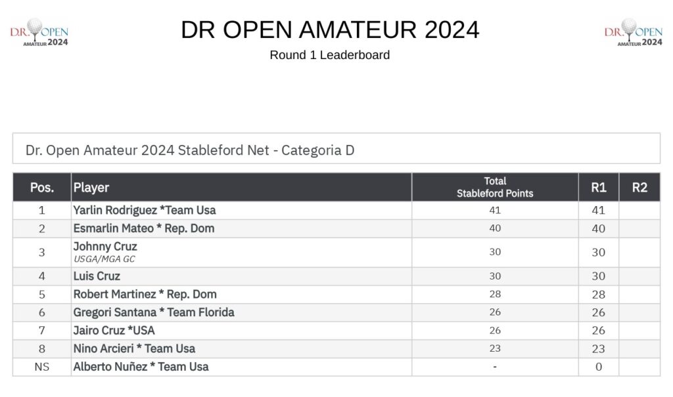
Task: Click the R1 column header
Action: (598, 188)
